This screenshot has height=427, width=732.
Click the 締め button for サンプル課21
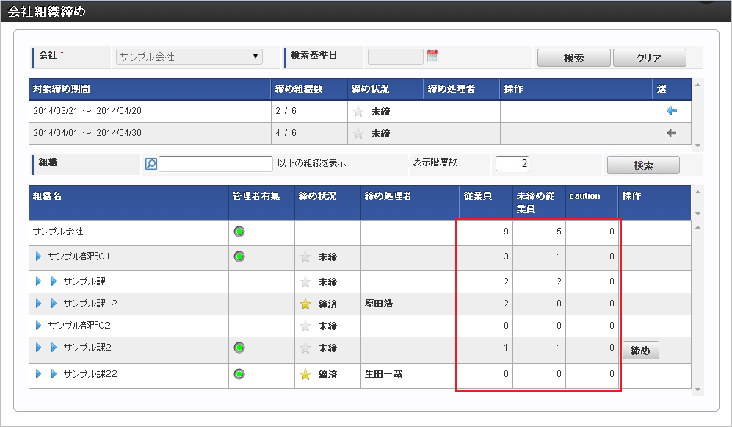[x=640, y=351]
